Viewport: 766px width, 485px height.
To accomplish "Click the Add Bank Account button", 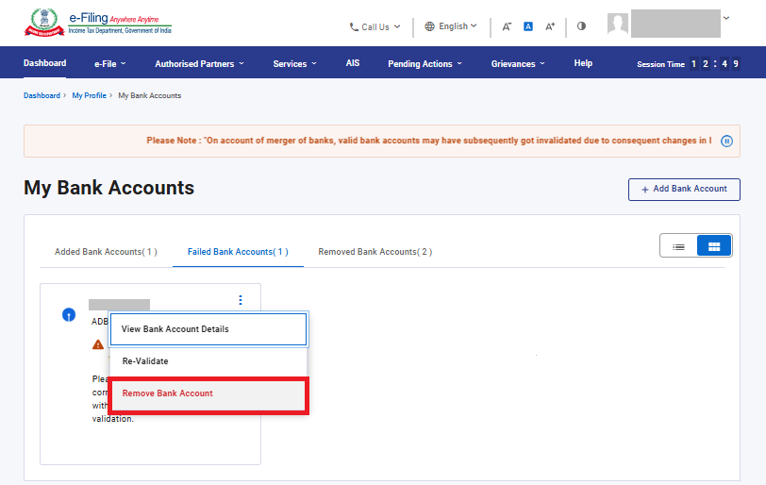I will tap(684, 189).
